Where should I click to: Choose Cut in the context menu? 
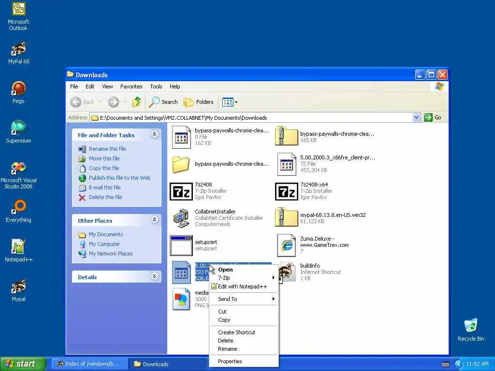244,312
